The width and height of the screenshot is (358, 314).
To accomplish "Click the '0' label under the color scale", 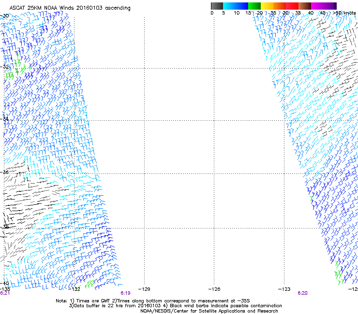I will point(212,13).
